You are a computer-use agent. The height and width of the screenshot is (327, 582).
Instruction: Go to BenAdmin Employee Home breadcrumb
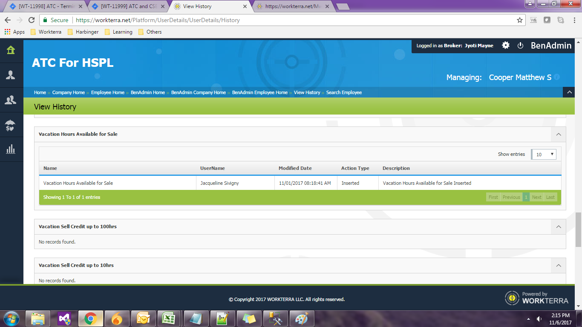pos(259,92)
